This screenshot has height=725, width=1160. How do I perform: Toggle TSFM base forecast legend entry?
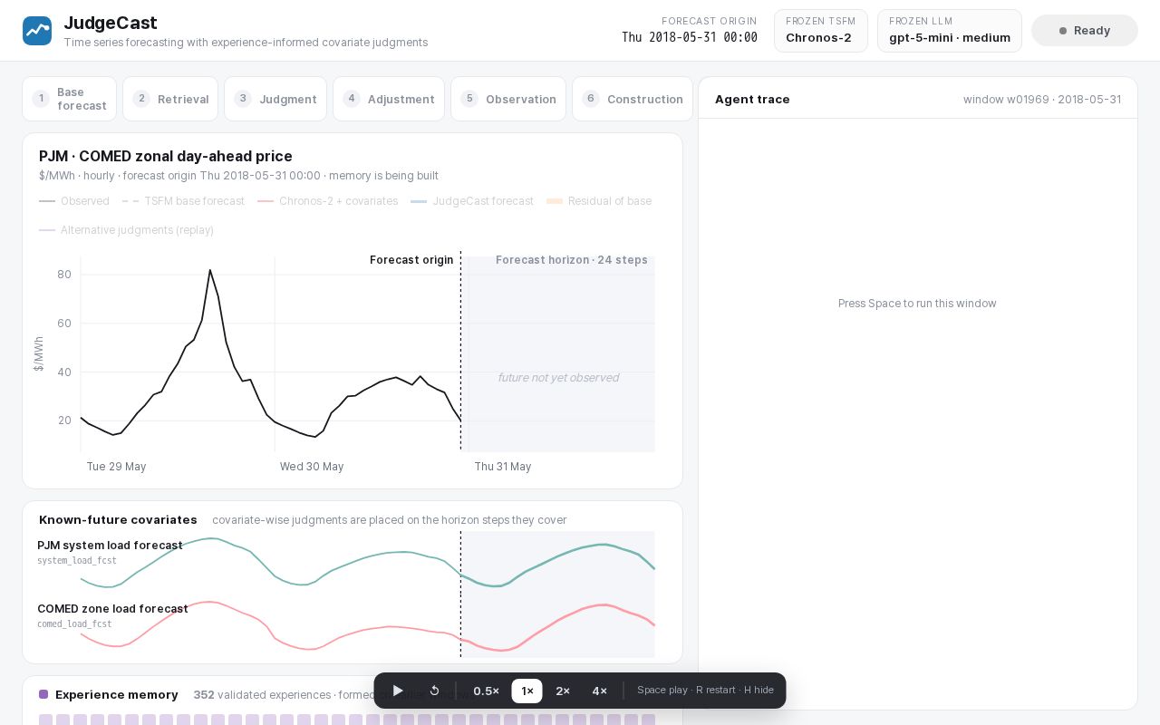pos(184,201)
